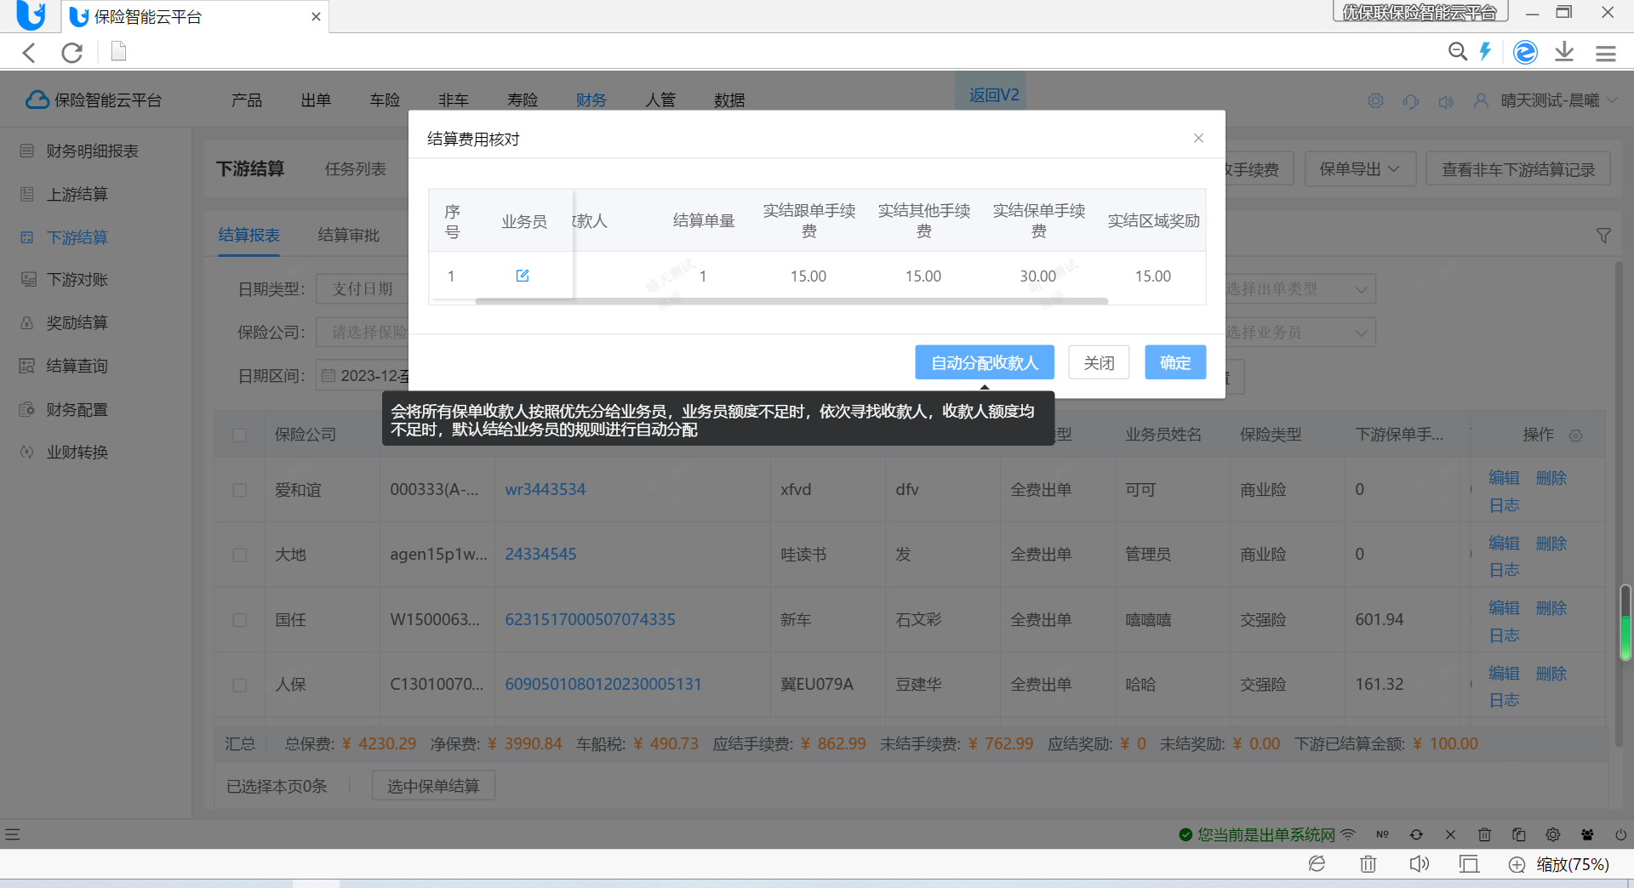Click 删除 in the 国任 row
The image size is (1634, 888).
(1551, 608)
